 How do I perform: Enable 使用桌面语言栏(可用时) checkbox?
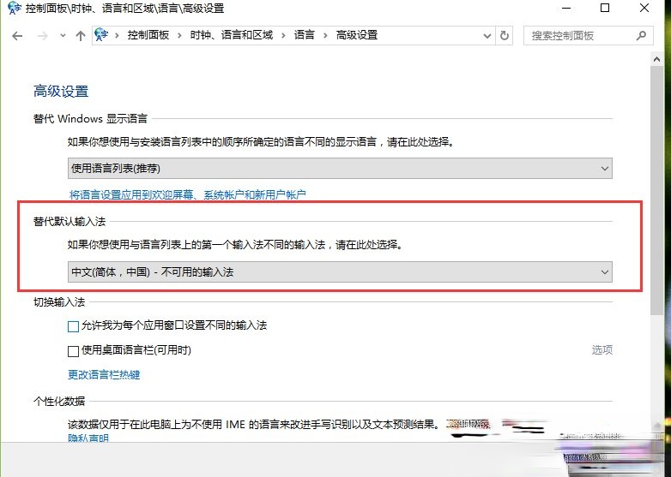click(x=73, y=351)
